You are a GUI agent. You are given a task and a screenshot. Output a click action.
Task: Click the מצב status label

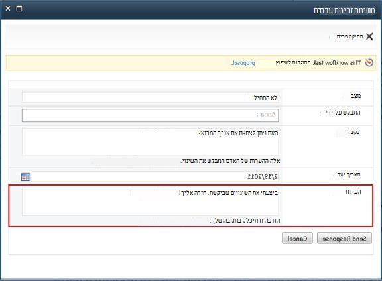pos(355,96)
